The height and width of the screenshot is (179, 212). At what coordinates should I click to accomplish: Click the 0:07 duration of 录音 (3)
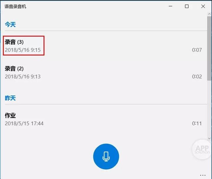197,50
